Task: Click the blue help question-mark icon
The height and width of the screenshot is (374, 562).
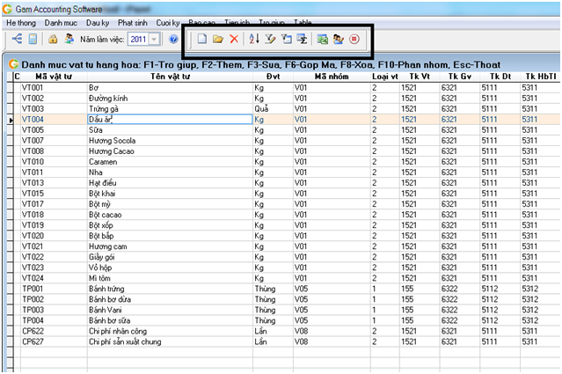Action: click(173, 39)
